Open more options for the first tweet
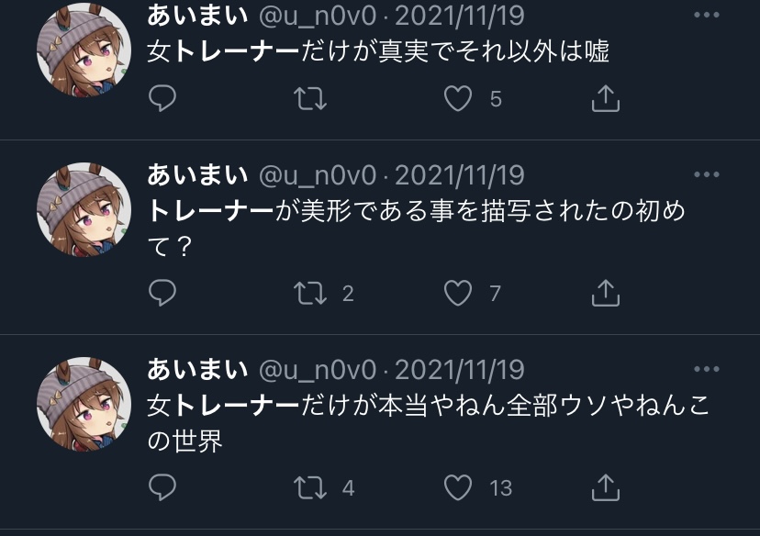Viewport: 760px width, 536px height. (x=706, y=15)
